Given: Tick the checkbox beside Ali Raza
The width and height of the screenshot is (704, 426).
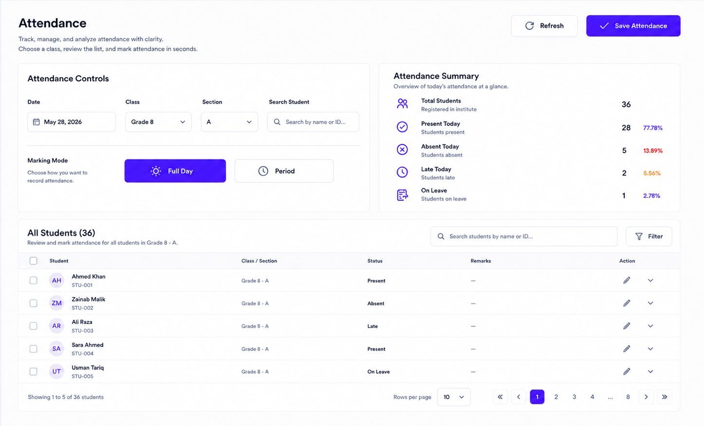Looking at the screenshot, I should 33,326.
